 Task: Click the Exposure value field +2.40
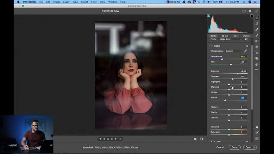point(243,71)
